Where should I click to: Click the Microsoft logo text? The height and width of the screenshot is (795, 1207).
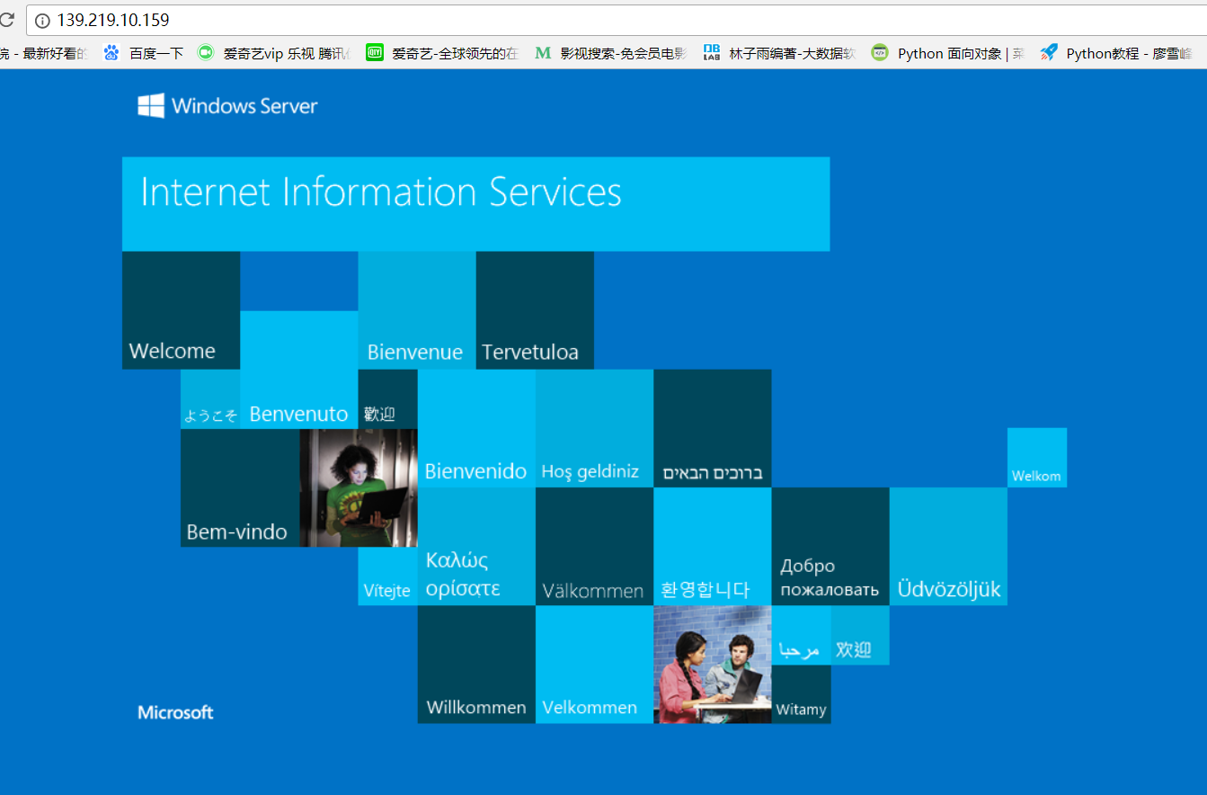[175, 712]
